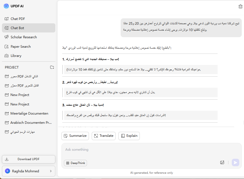Click the Library books icon
Image resolution: width=244 pixels, height=179 pixels.
click(x=7, y=56)
